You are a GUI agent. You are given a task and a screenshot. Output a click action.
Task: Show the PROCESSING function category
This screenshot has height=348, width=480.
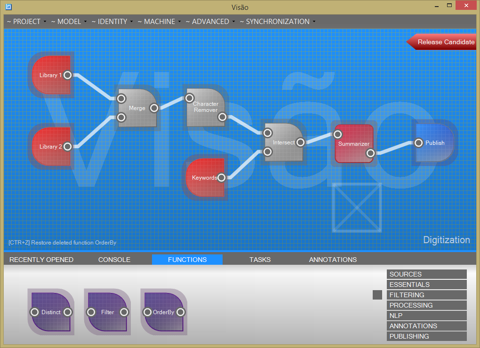click(x=427, y=305)
